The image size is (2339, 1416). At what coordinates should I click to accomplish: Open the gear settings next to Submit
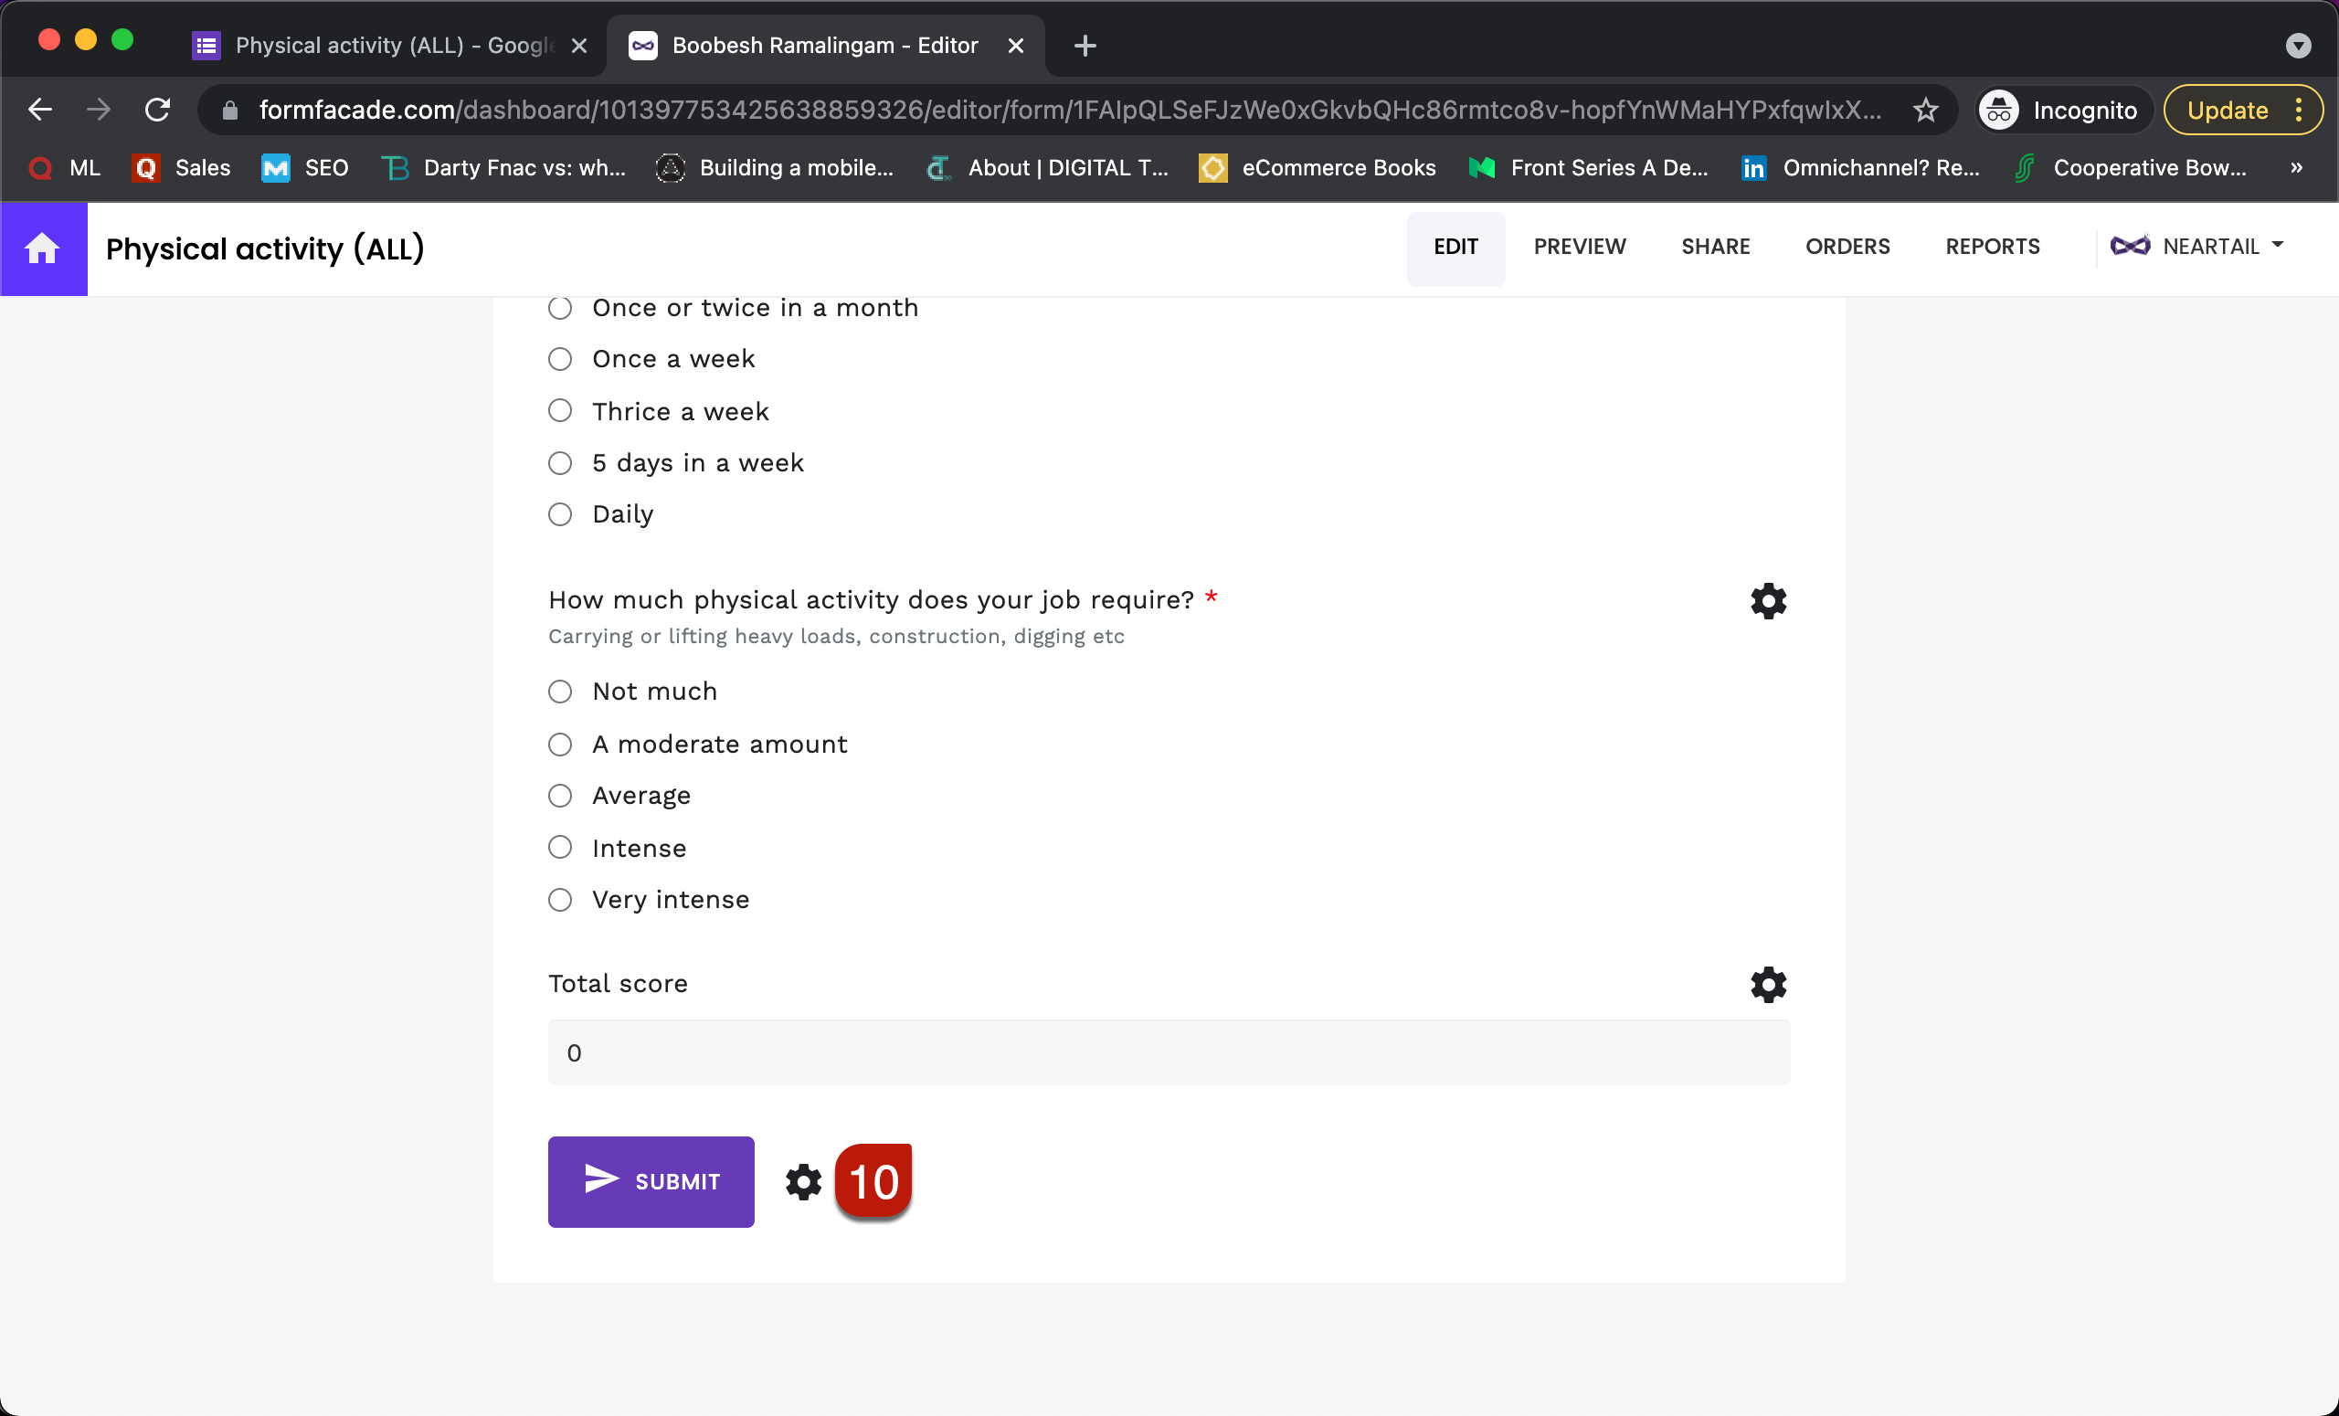tap(802, 1182)
